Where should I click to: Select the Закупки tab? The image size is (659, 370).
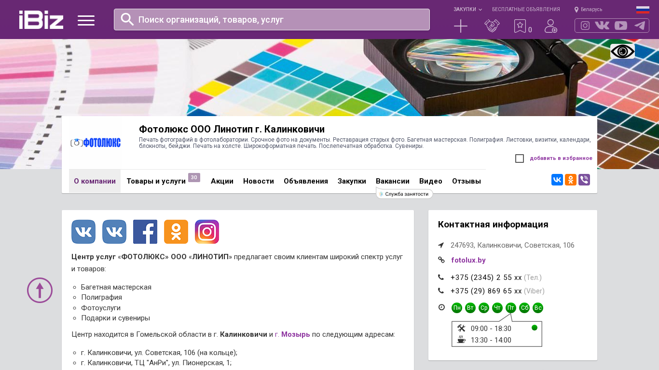click(352, 181)
